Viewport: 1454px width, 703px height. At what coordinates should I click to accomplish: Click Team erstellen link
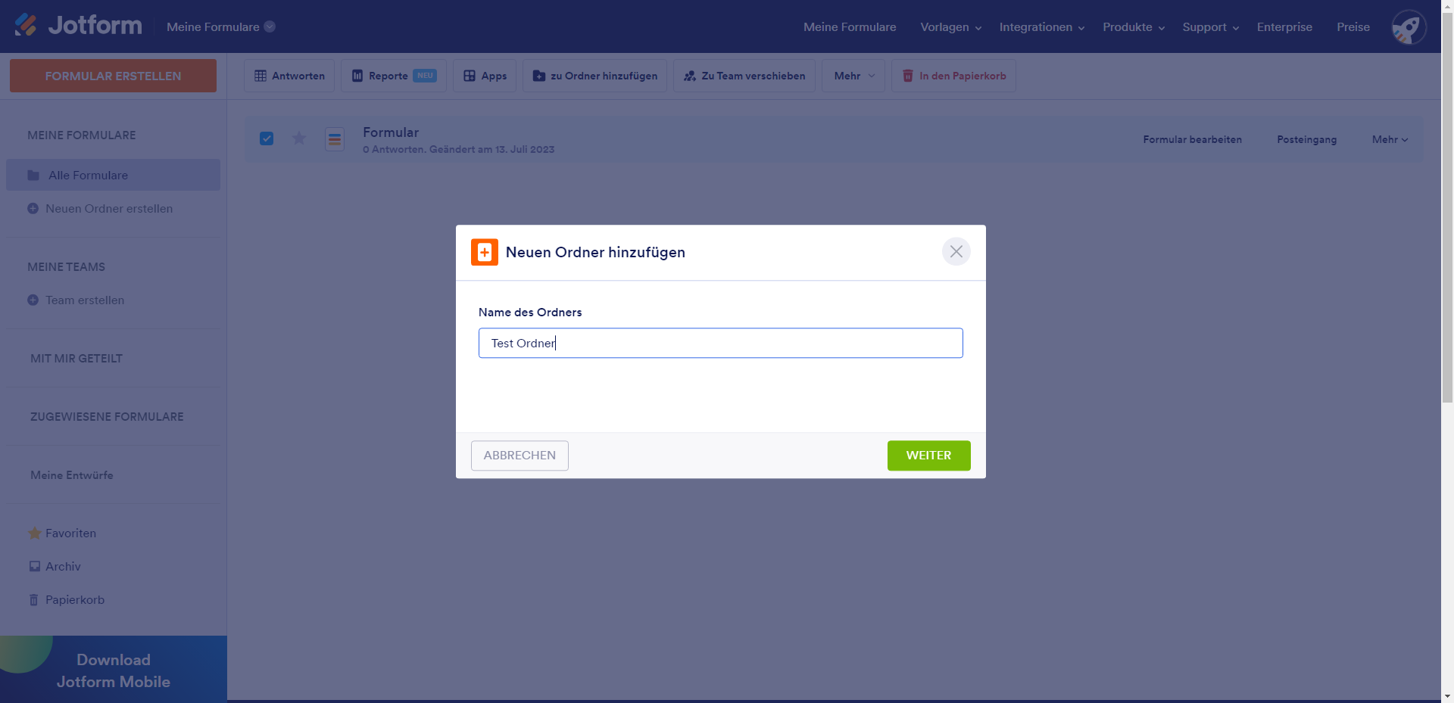85,300
